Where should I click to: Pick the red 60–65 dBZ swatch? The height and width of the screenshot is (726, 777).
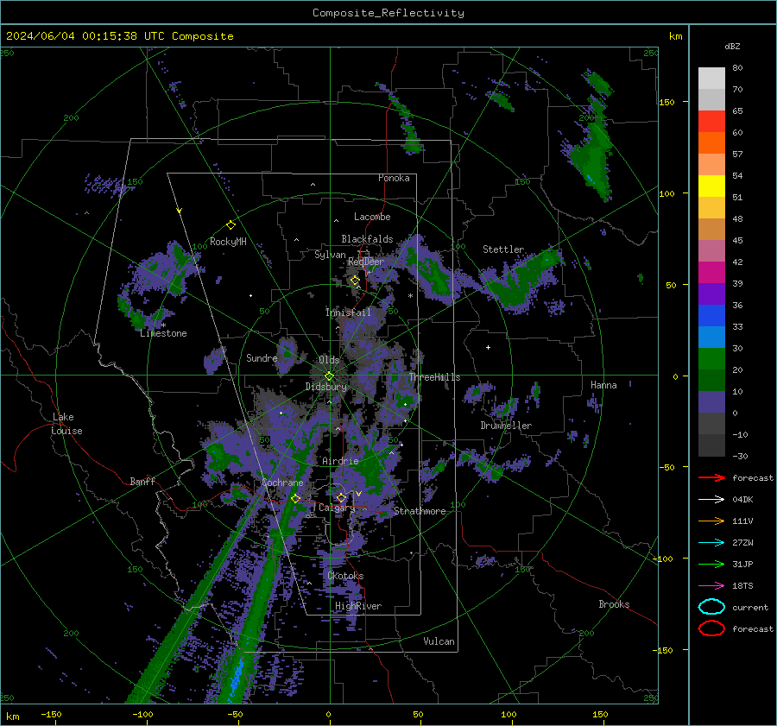[711, 122]
